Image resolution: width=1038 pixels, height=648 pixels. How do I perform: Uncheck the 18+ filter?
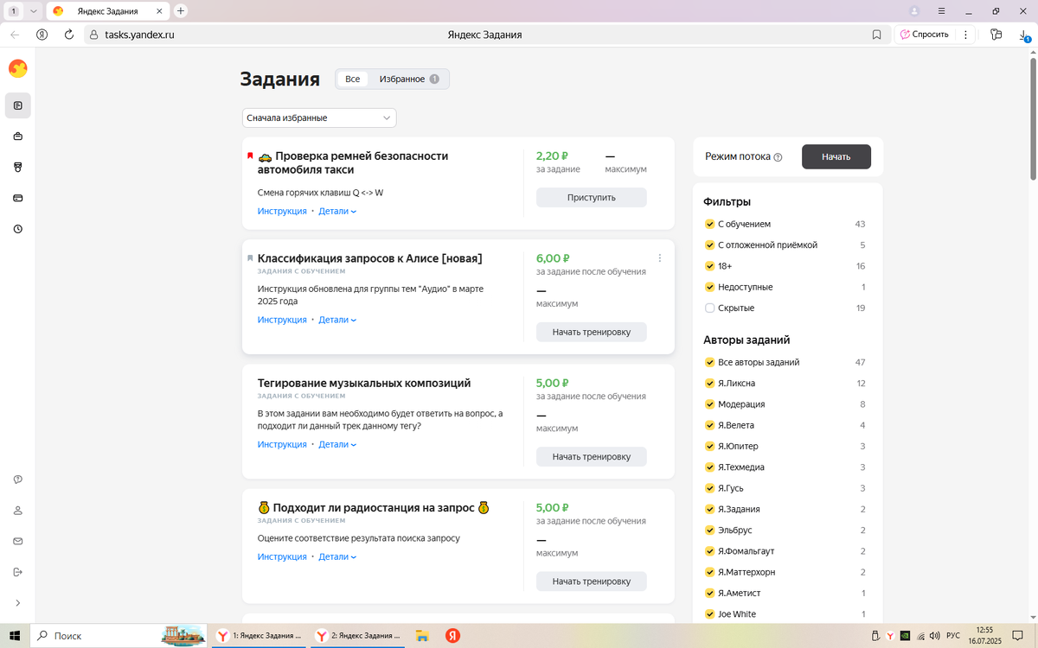point(710,266)
